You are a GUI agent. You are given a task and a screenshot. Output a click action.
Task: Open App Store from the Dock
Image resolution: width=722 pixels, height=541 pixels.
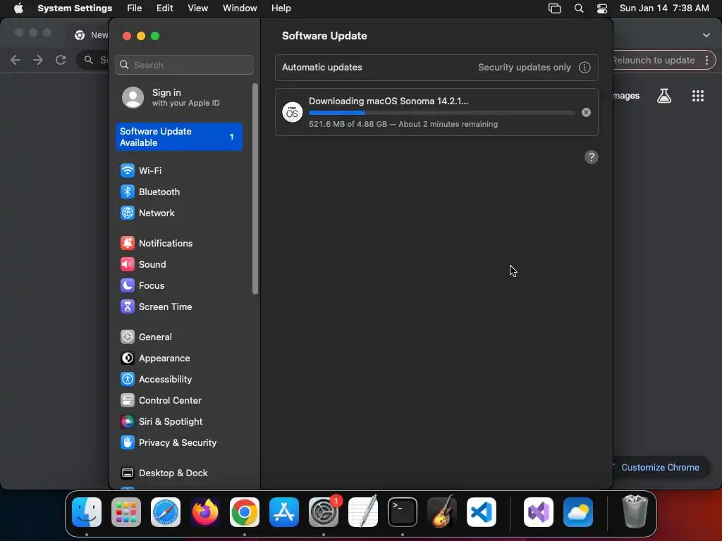point(284,512)
